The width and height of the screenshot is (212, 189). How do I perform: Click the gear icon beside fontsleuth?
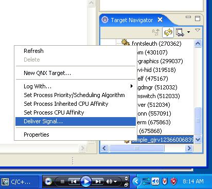tap(126, 43)
